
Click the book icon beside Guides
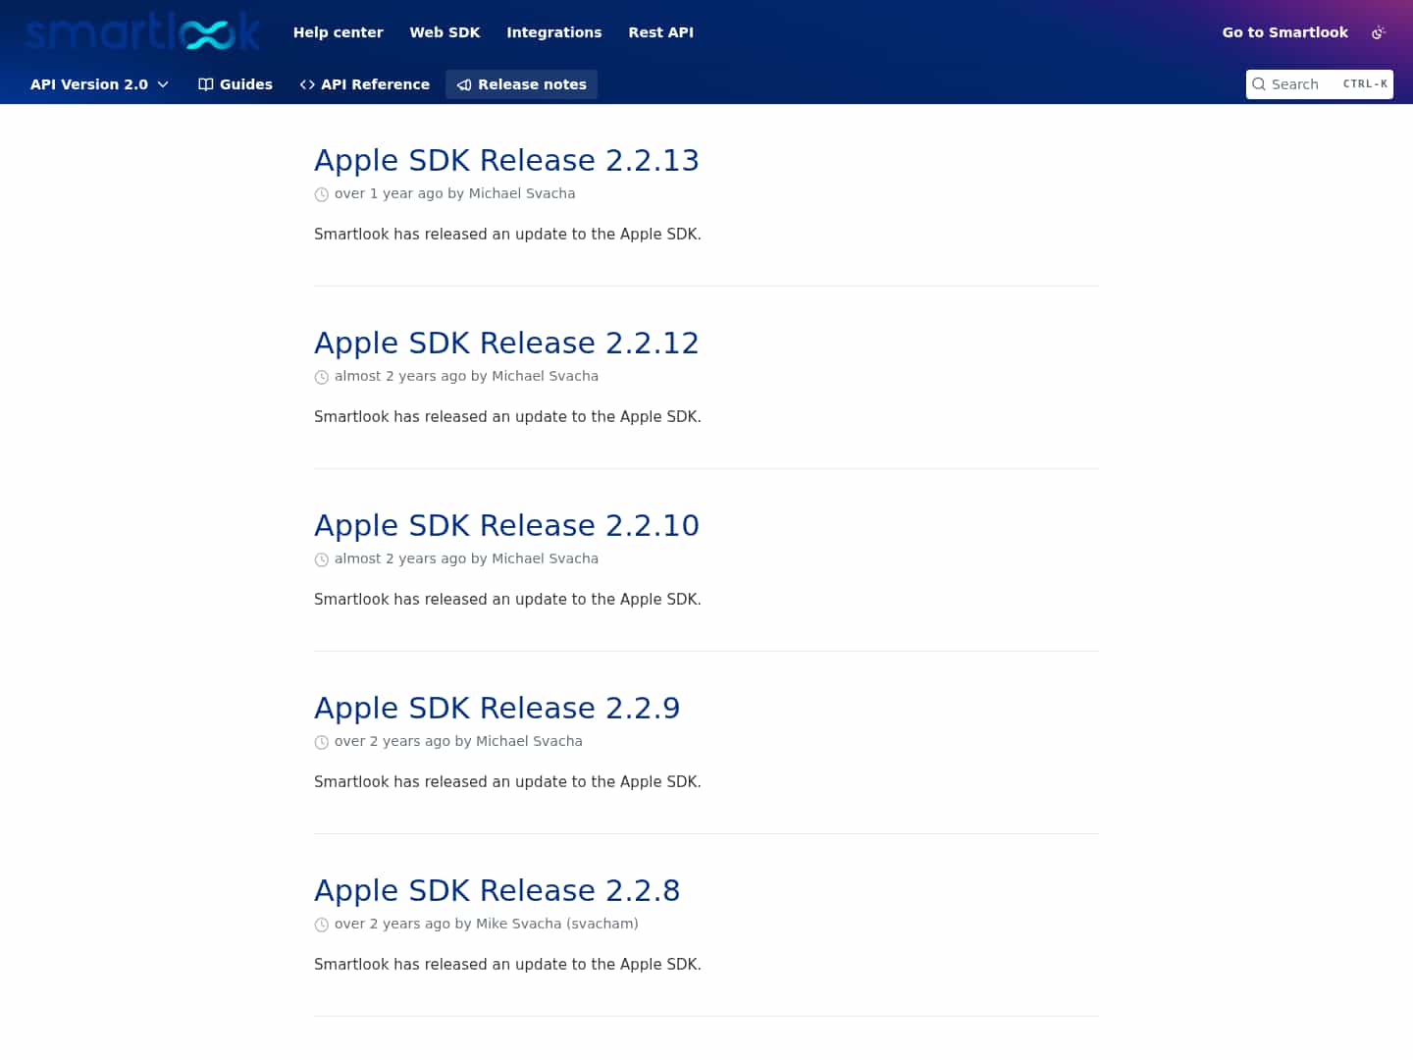(205, 84)
